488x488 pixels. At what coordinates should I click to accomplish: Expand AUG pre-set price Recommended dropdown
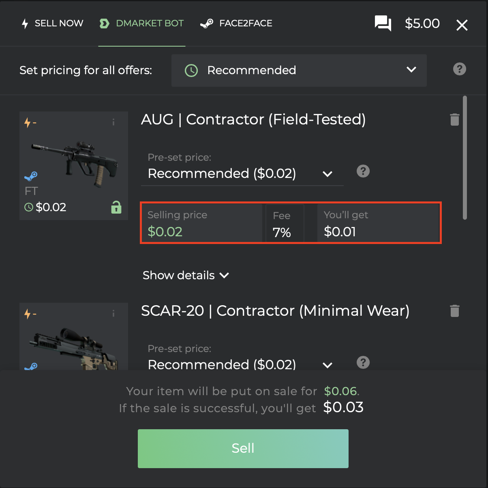(242, 173)
